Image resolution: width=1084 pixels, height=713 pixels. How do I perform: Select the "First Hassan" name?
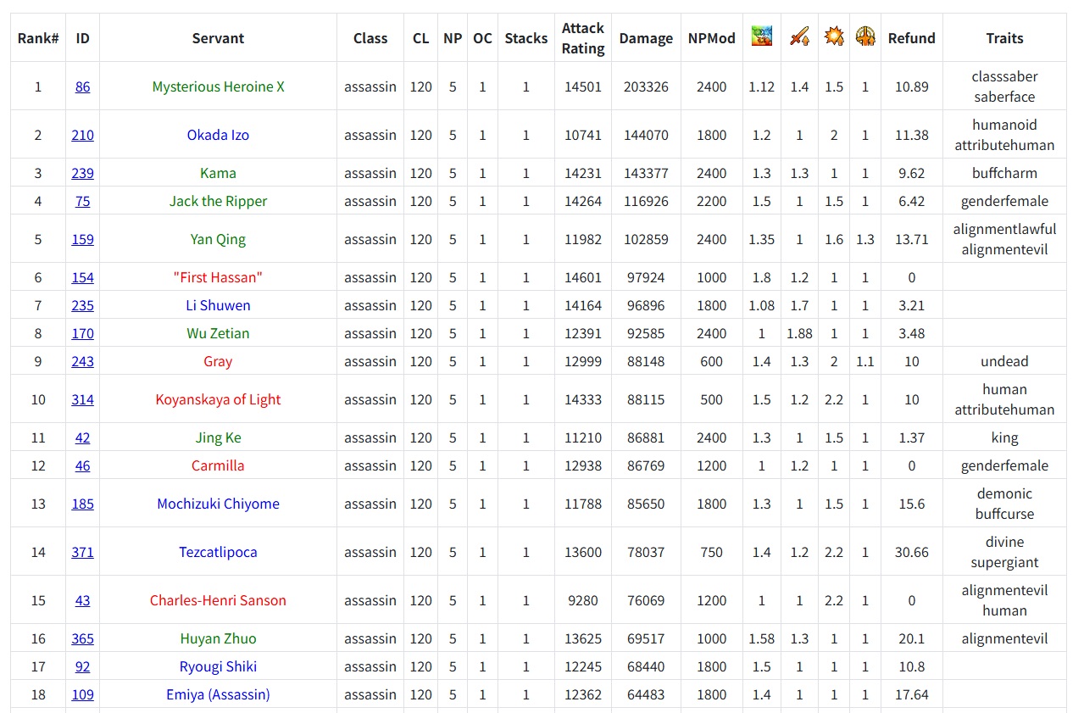coord(218,277)
